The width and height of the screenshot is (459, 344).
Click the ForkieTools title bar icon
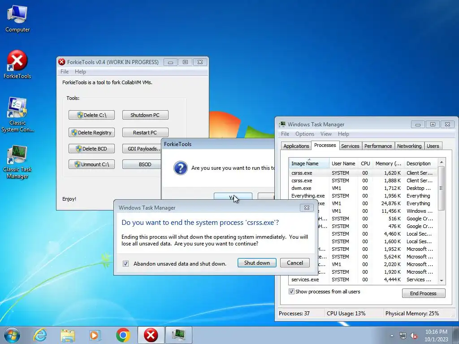tap(61, 62)
